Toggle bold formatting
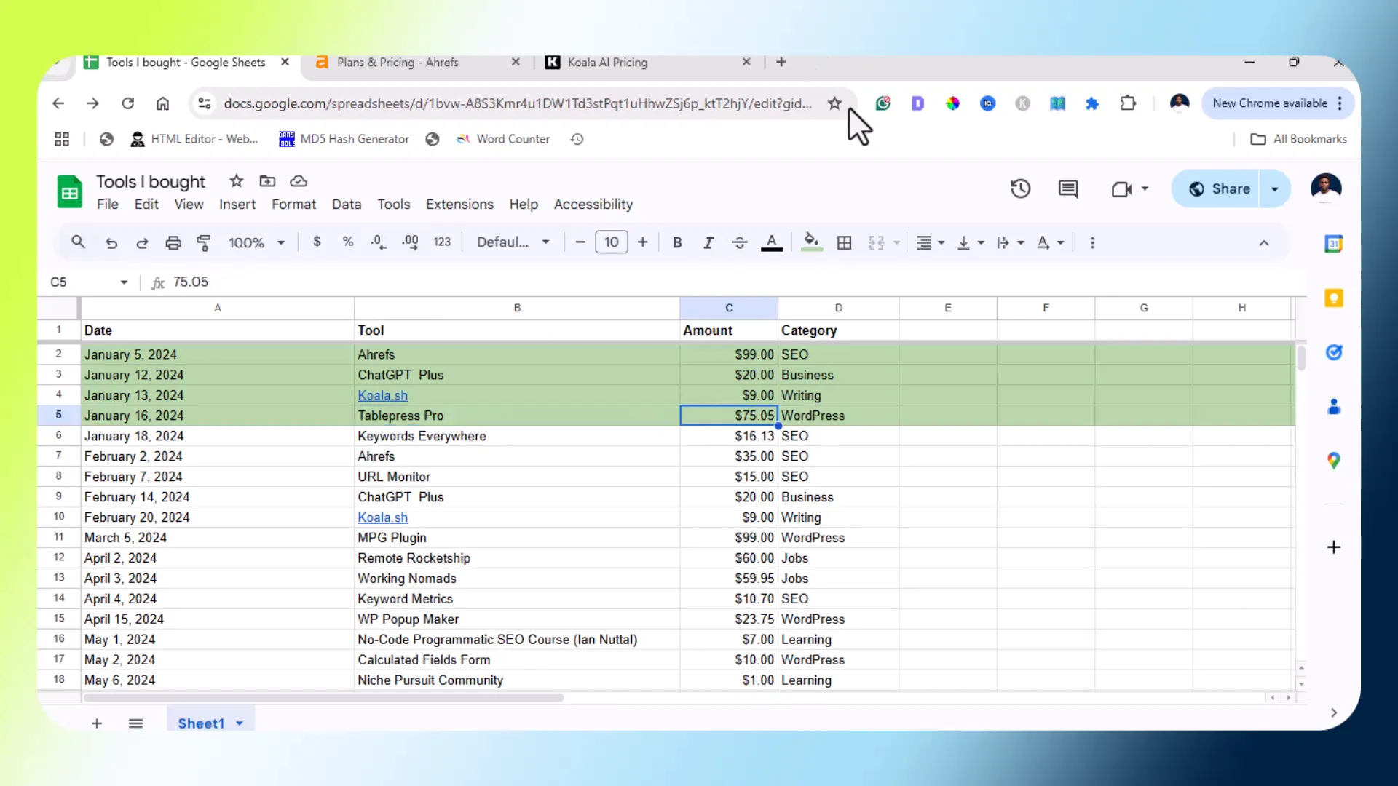1398x786 pixels. pyautogui.click(x=677, y=243)
